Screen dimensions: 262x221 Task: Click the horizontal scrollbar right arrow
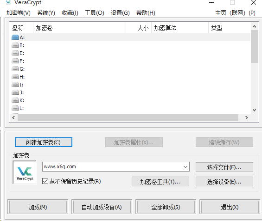pyautogui.click(x=246, y=118)
